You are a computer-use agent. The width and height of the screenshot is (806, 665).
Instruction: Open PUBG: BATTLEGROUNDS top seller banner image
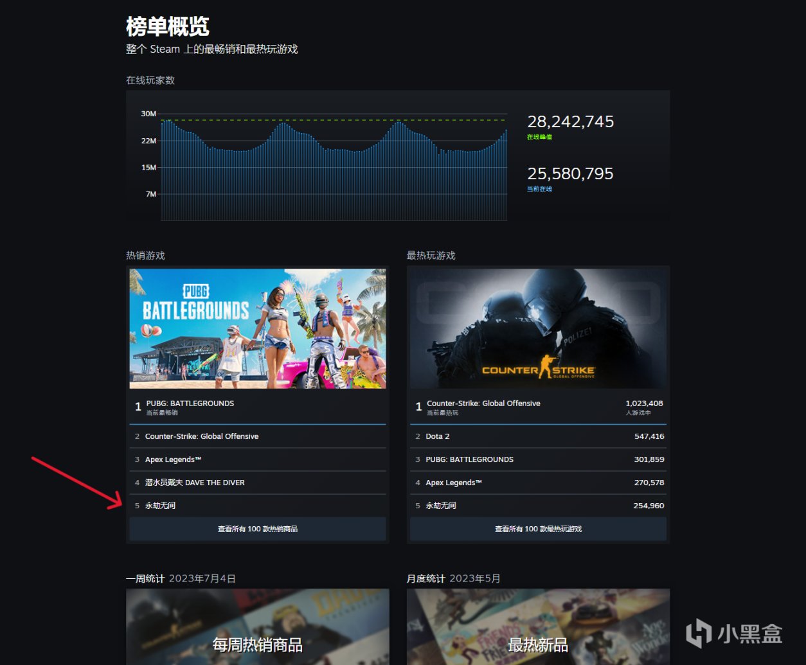coord(258,328)
